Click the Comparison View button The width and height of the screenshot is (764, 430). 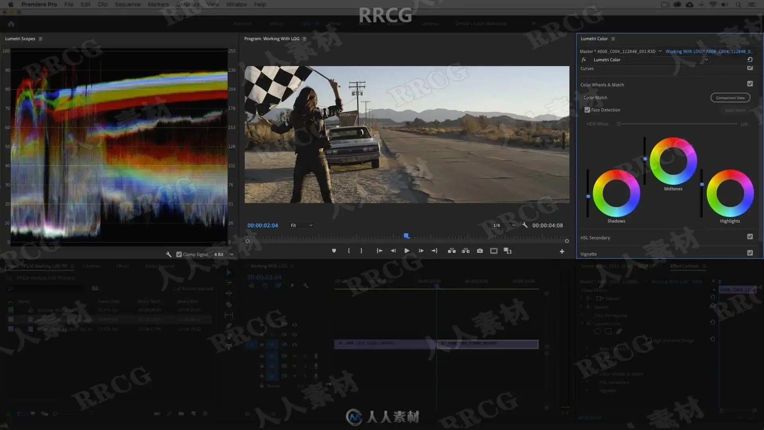[x=730, y=98]
